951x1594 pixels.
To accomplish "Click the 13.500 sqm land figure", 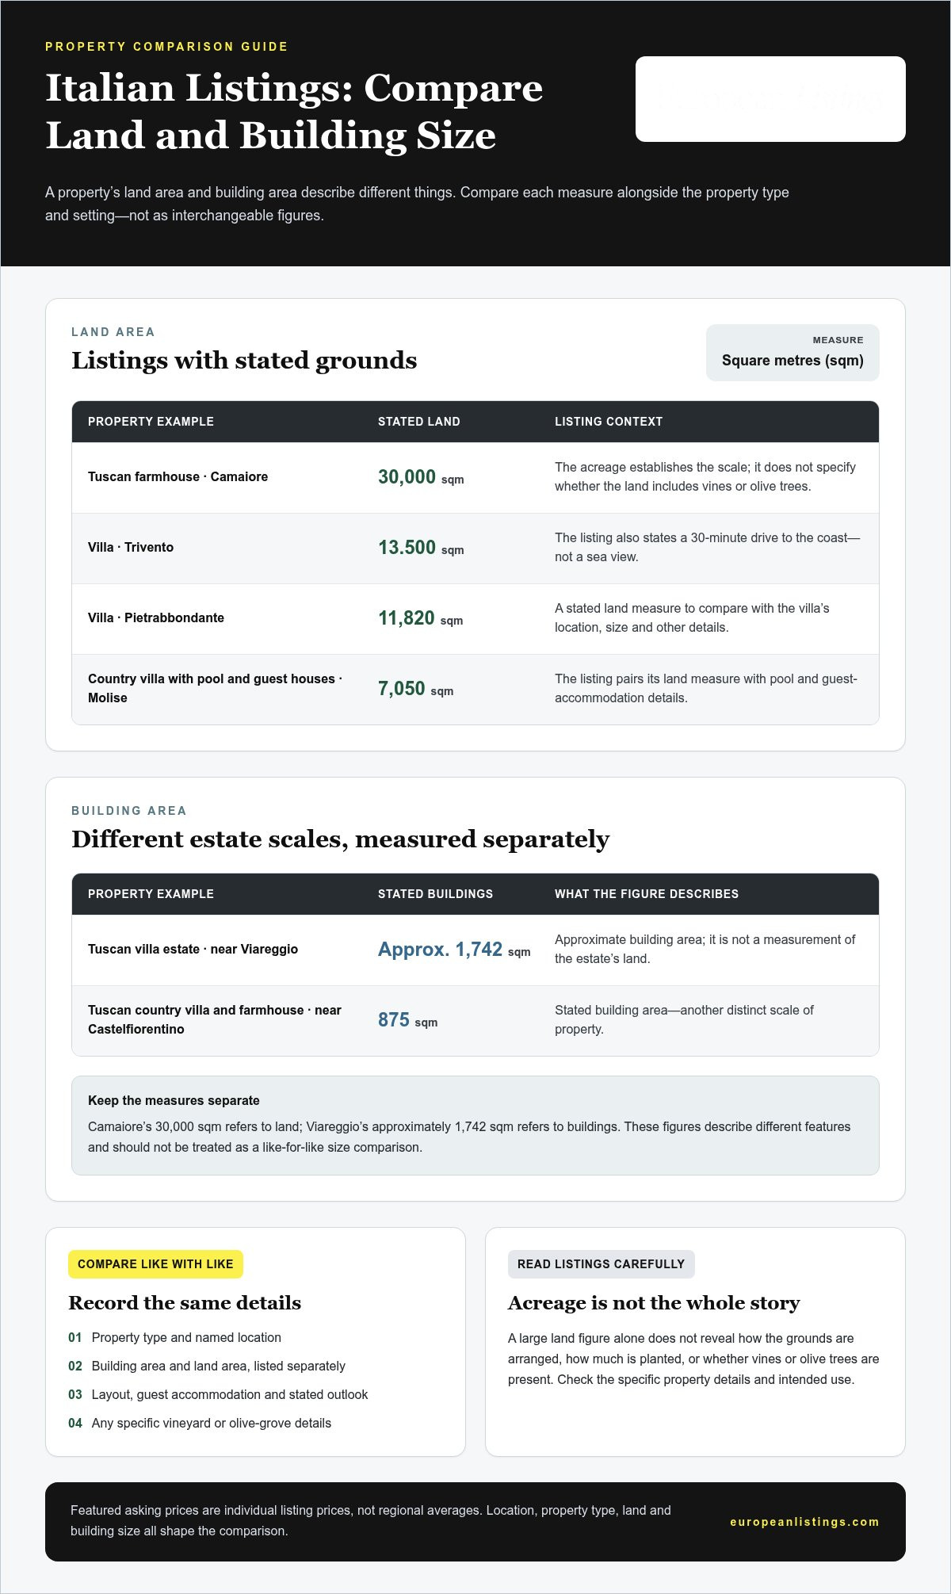I will [421, 548].
